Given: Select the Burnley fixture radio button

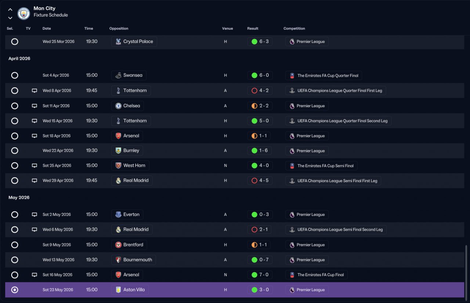Looking at the screenshot, I should 15,151.
